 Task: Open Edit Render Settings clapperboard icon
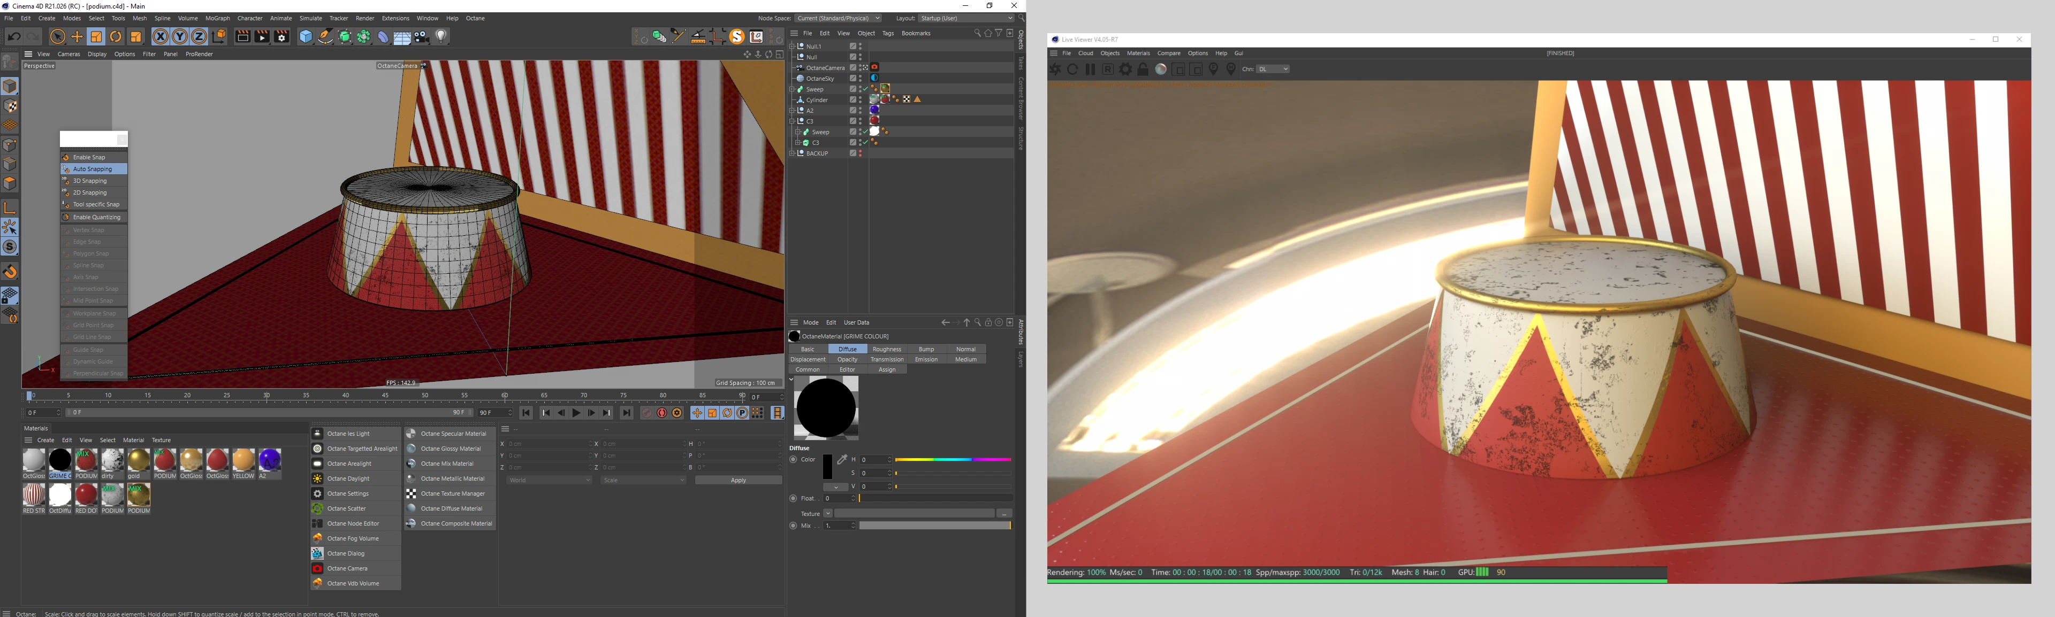pos(281,37)
